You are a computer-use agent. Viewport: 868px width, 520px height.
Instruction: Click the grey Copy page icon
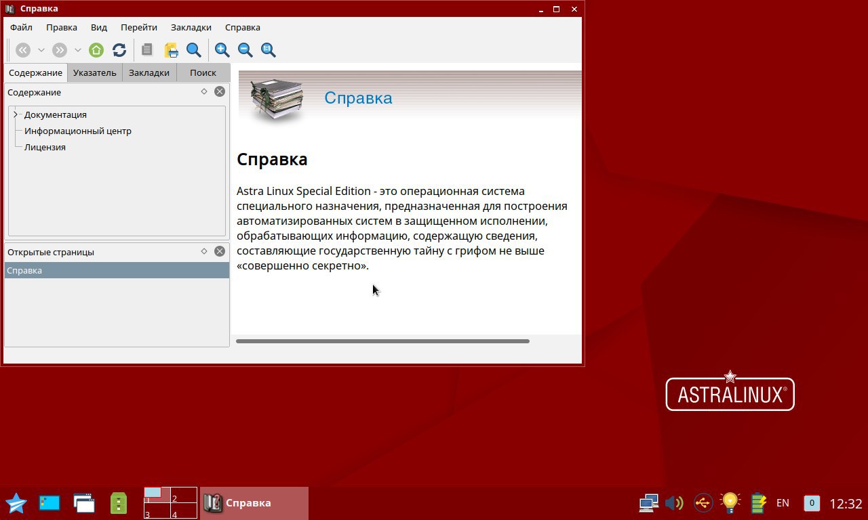147,49
